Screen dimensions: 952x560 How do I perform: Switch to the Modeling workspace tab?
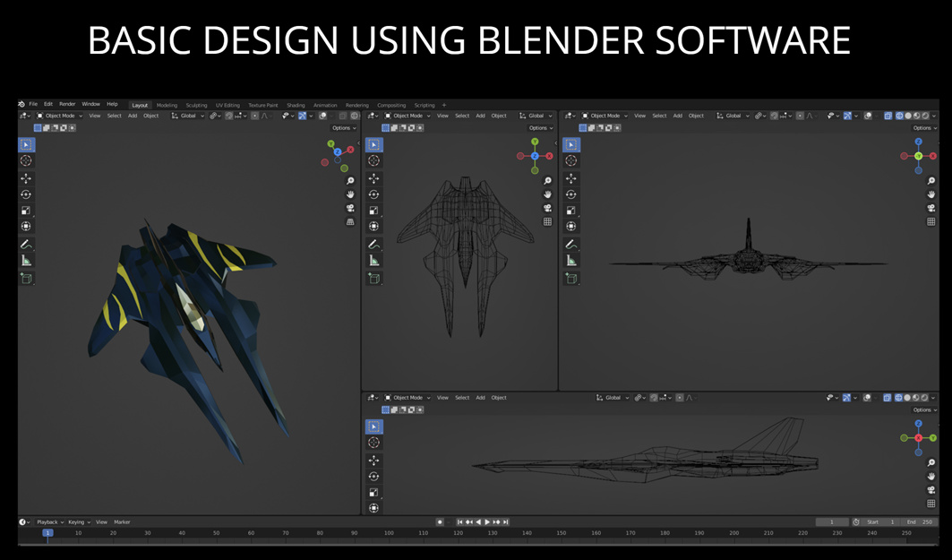167,105
